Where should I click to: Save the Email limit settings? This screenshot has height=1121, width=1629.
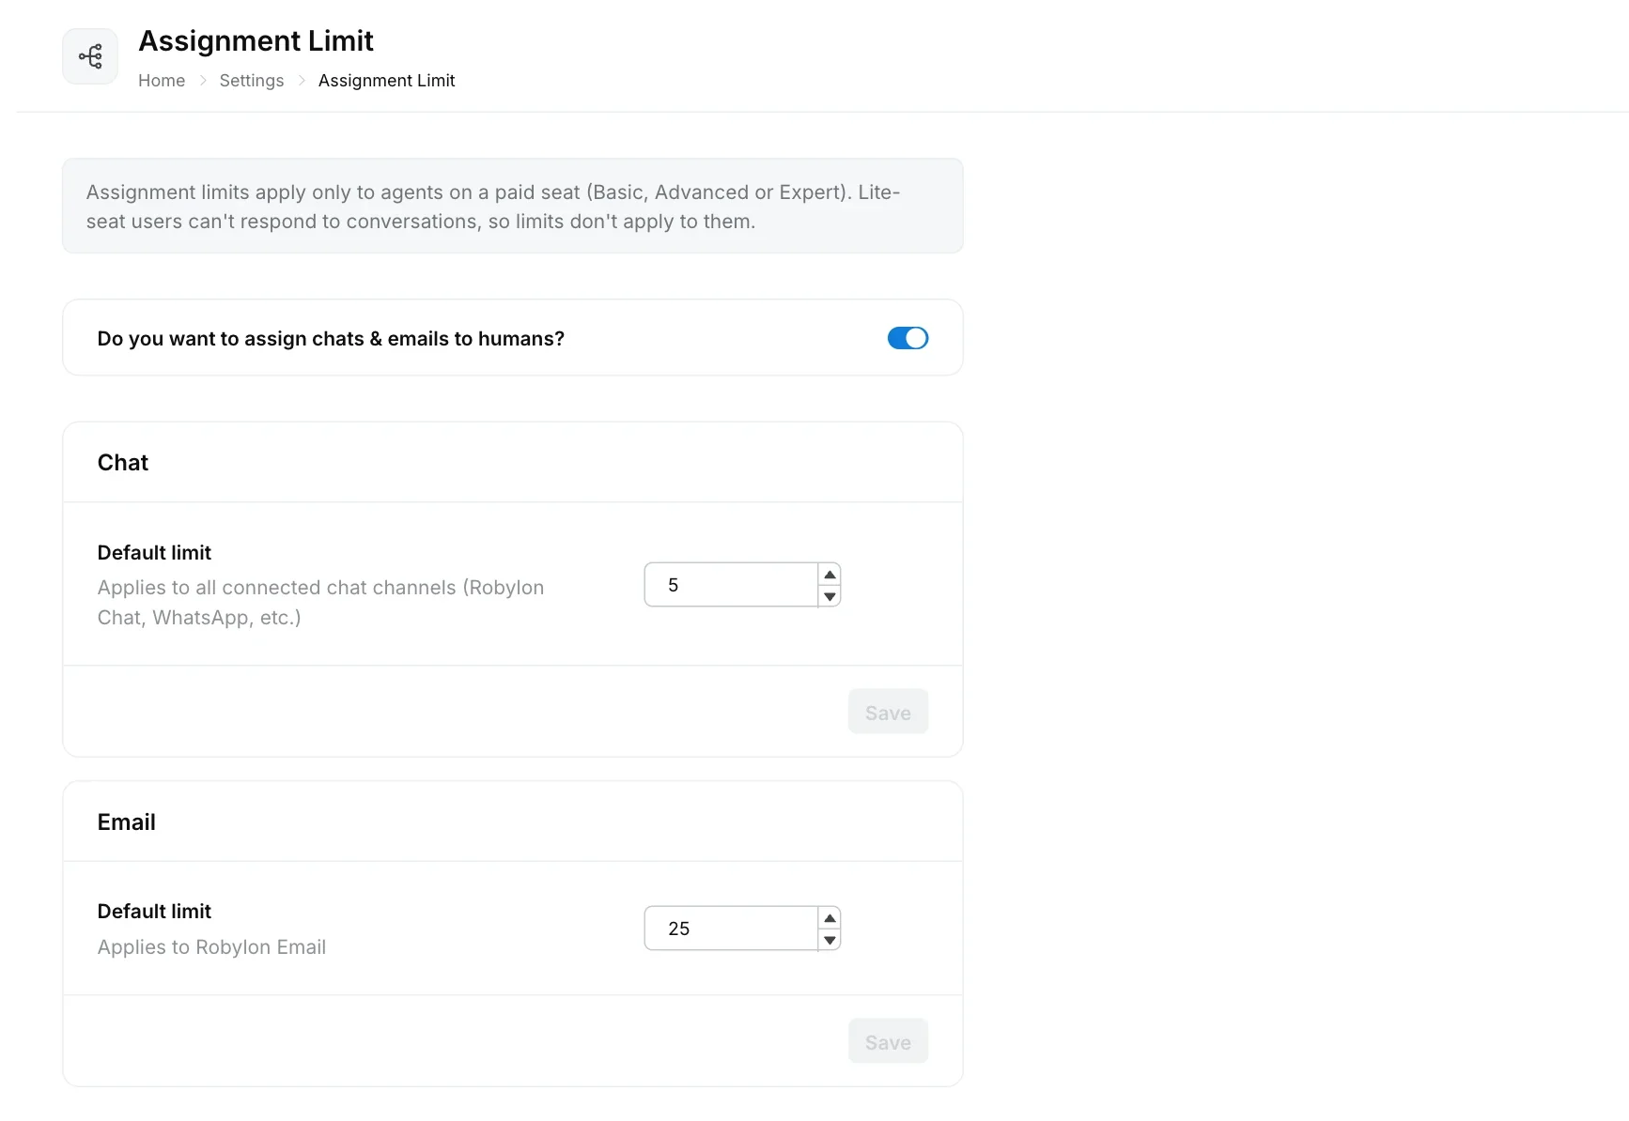888,1042
